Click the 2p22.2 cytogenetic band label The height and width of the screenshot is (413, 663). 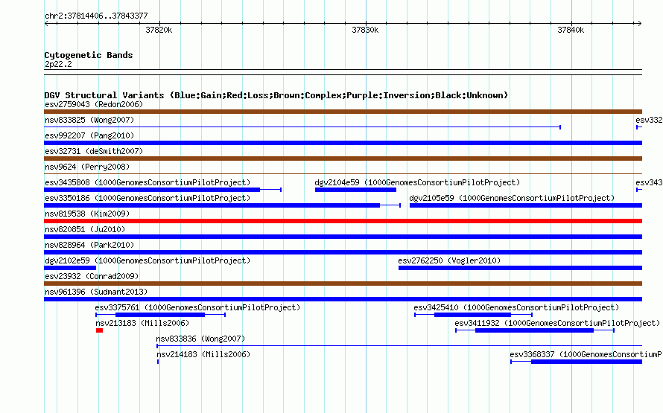[58, 64]
